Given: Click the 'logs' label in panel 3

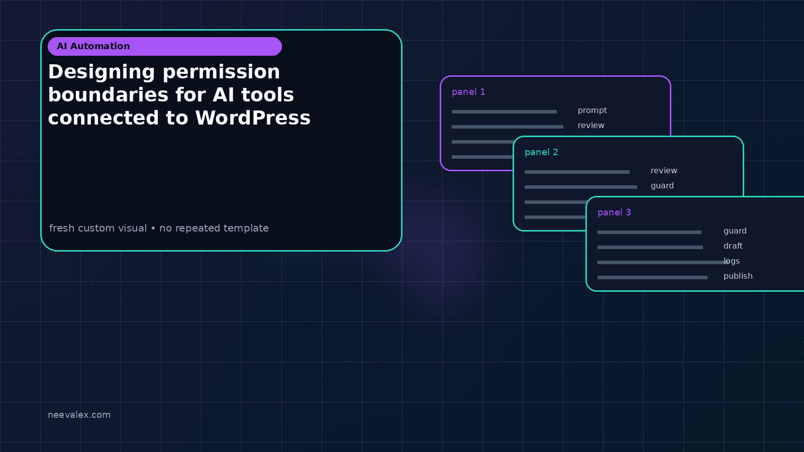Looking at the screenshot, I should [732, 261].
